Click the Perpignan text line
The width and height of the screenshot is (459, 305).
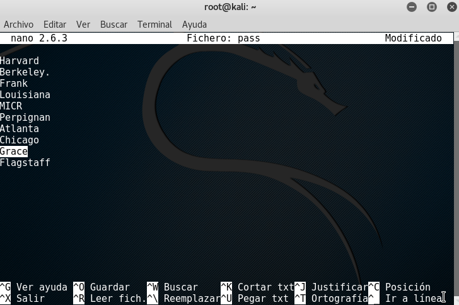click(x=25, y=118)
